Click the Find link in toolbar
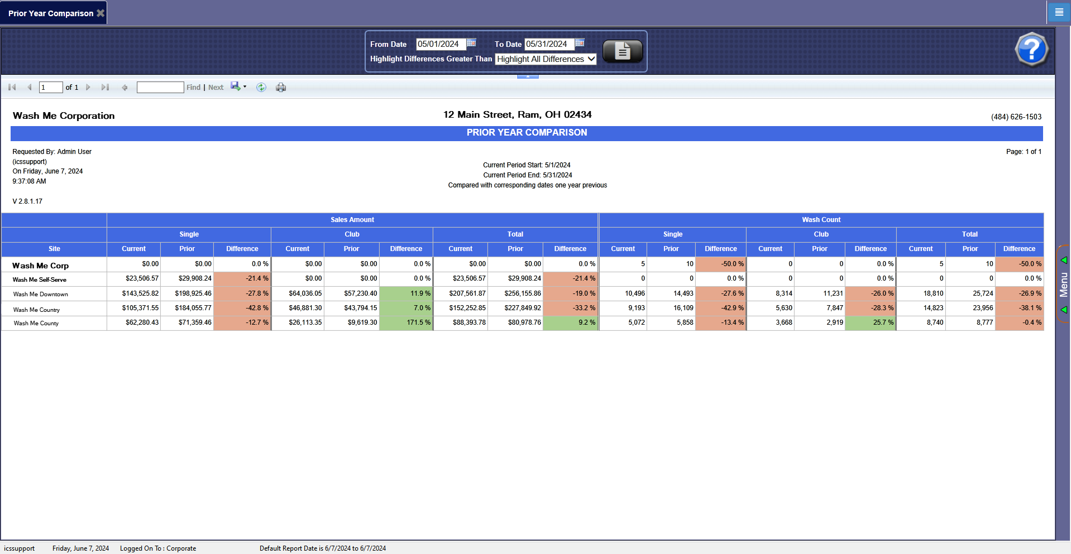This screenshot has width=1071, height=554. [193, 88]
